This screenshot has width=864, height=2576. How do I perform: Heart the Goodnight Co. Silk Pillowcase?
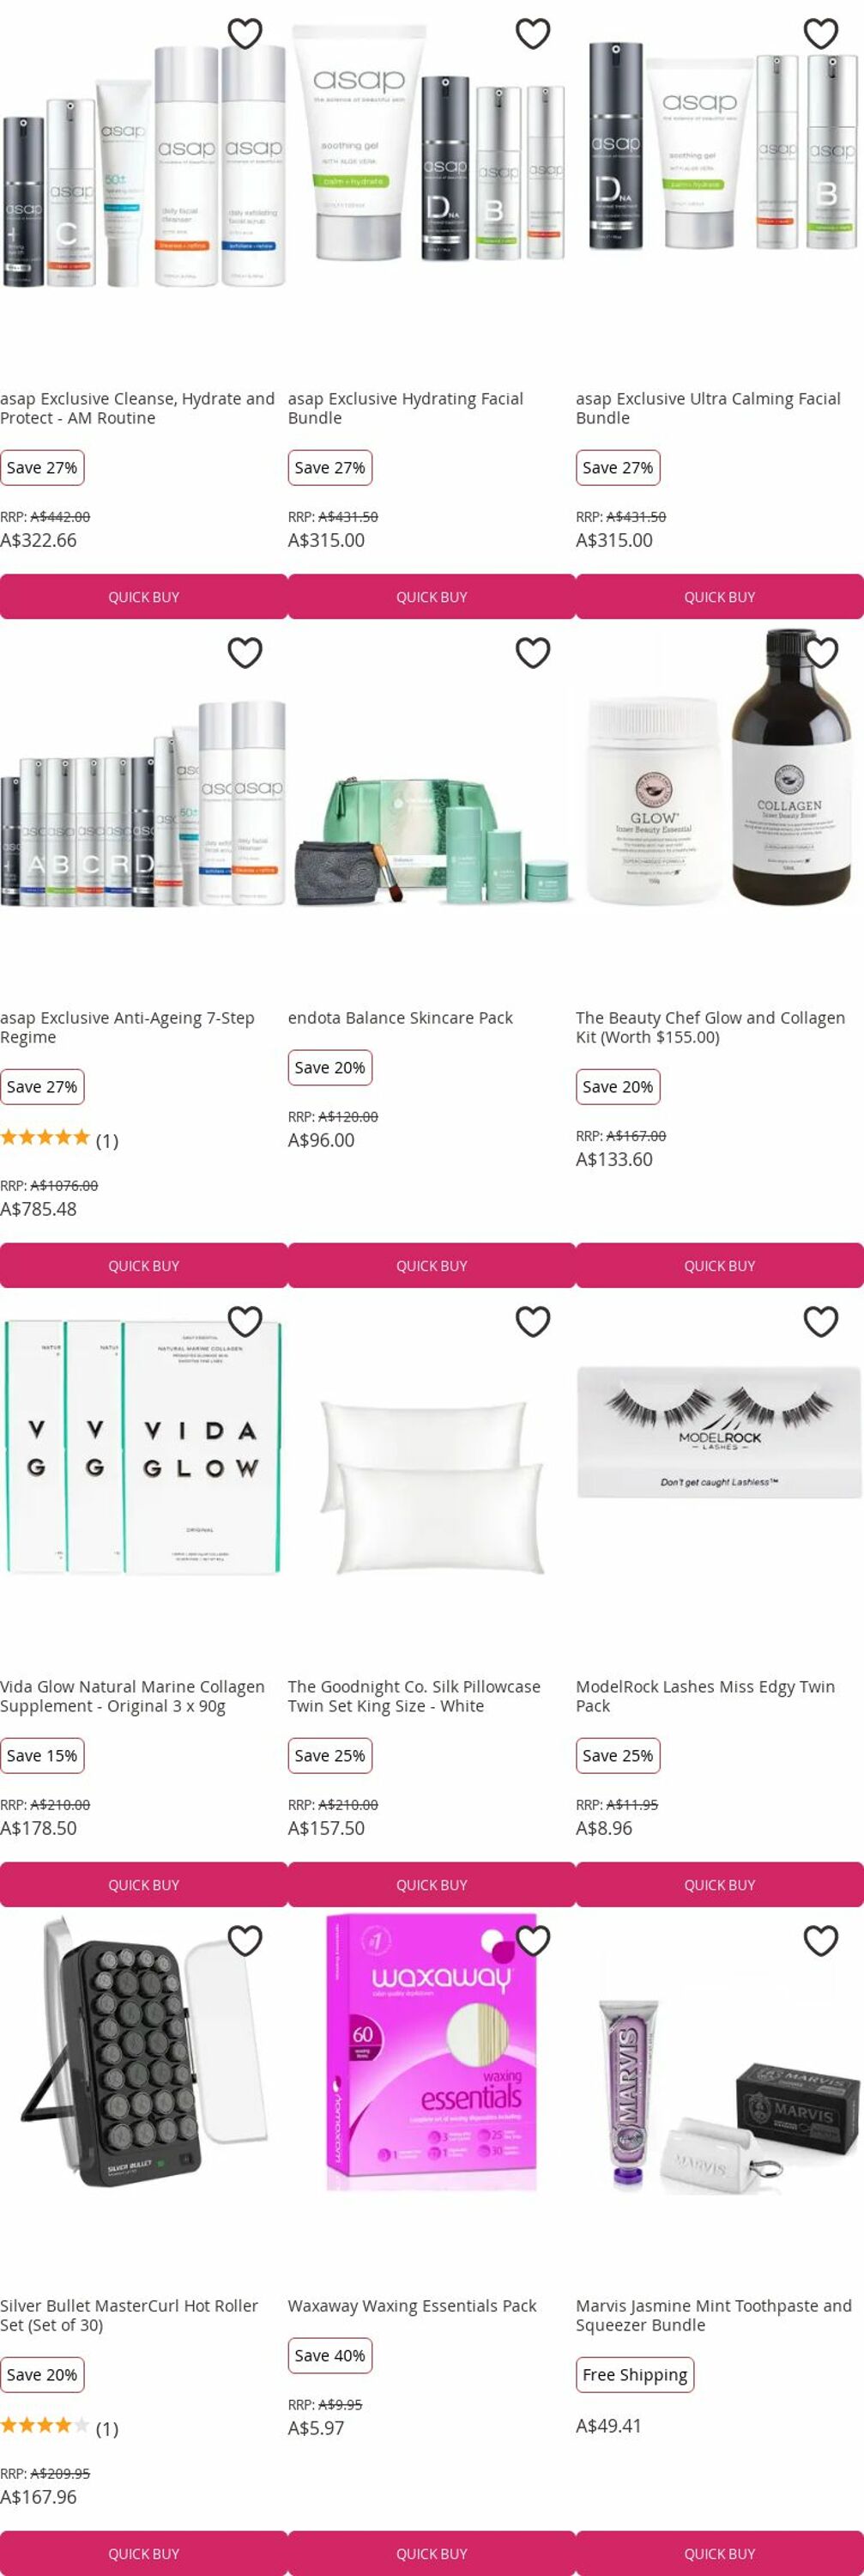[532, 1322]
